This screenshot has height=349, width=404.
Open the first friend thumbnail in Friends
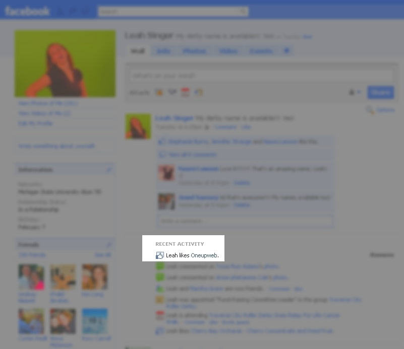[31, 276]
